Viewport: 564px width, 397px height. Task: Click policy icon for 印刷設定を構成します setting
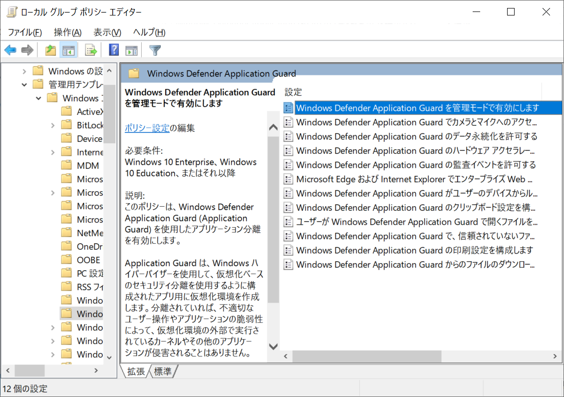[x=288, y=250]
